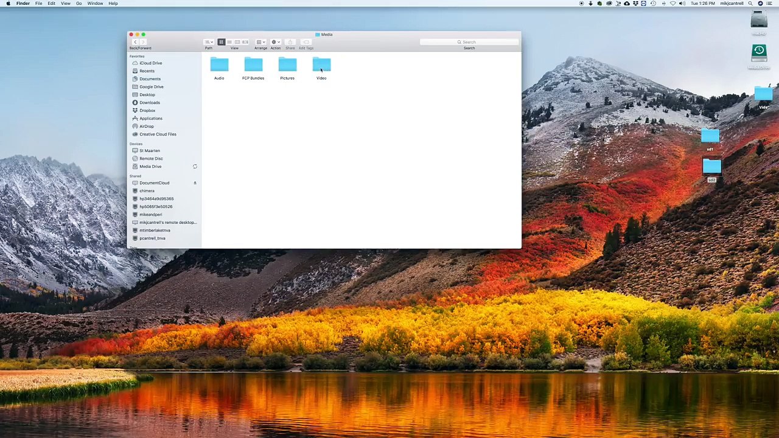This screenshot has height=438, width=779.
Task: Open the Finder menu
Action: point(23,4)
